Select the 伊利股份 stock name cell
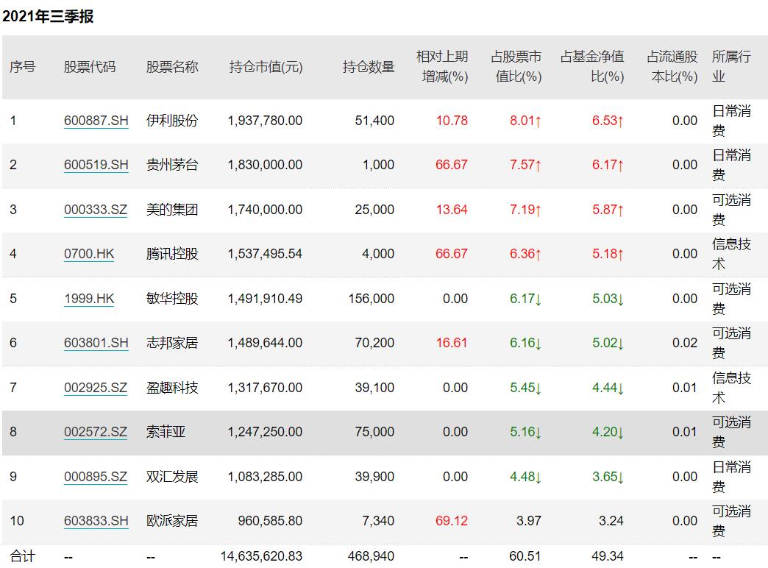The width and height of the screenshot is (768, 568). point(172,121)
